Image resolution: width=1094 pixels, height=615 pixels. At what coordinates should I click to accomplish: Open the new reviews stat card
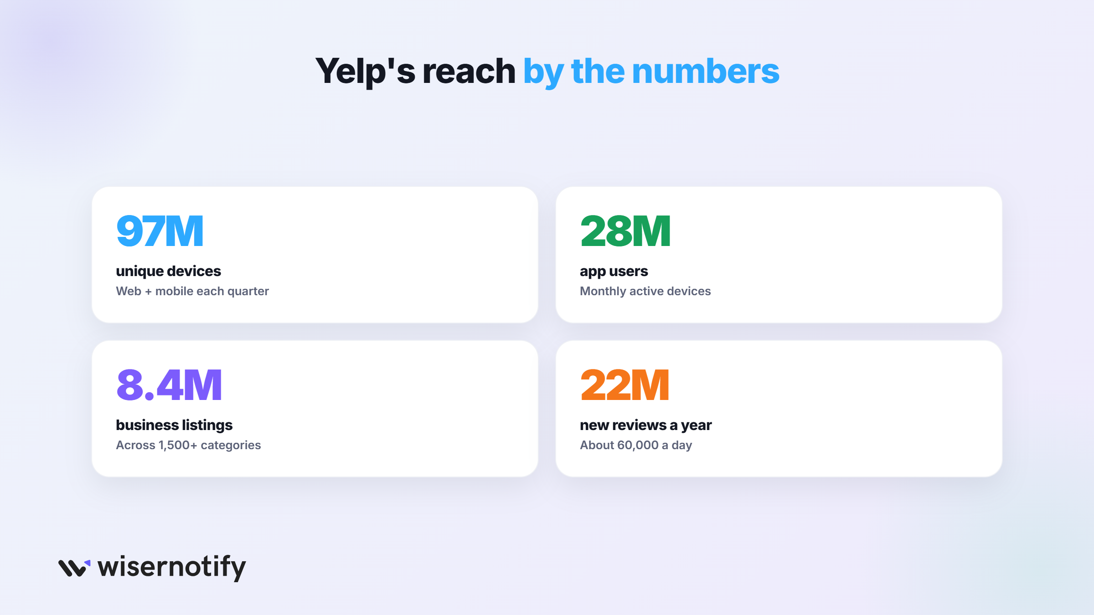tap(779, 409)
